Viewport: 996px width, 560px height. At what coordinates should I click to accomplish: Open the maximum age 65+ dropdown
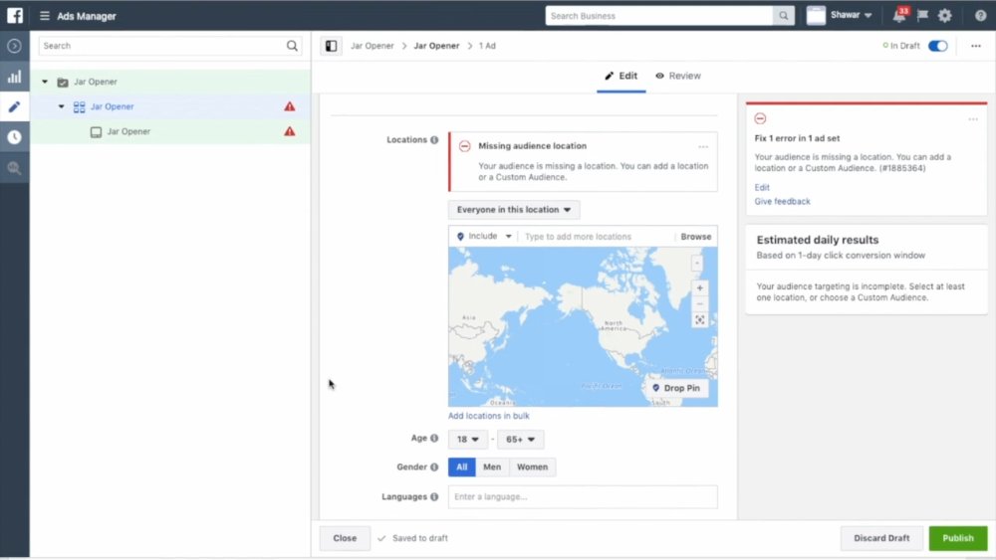(521, 439)
